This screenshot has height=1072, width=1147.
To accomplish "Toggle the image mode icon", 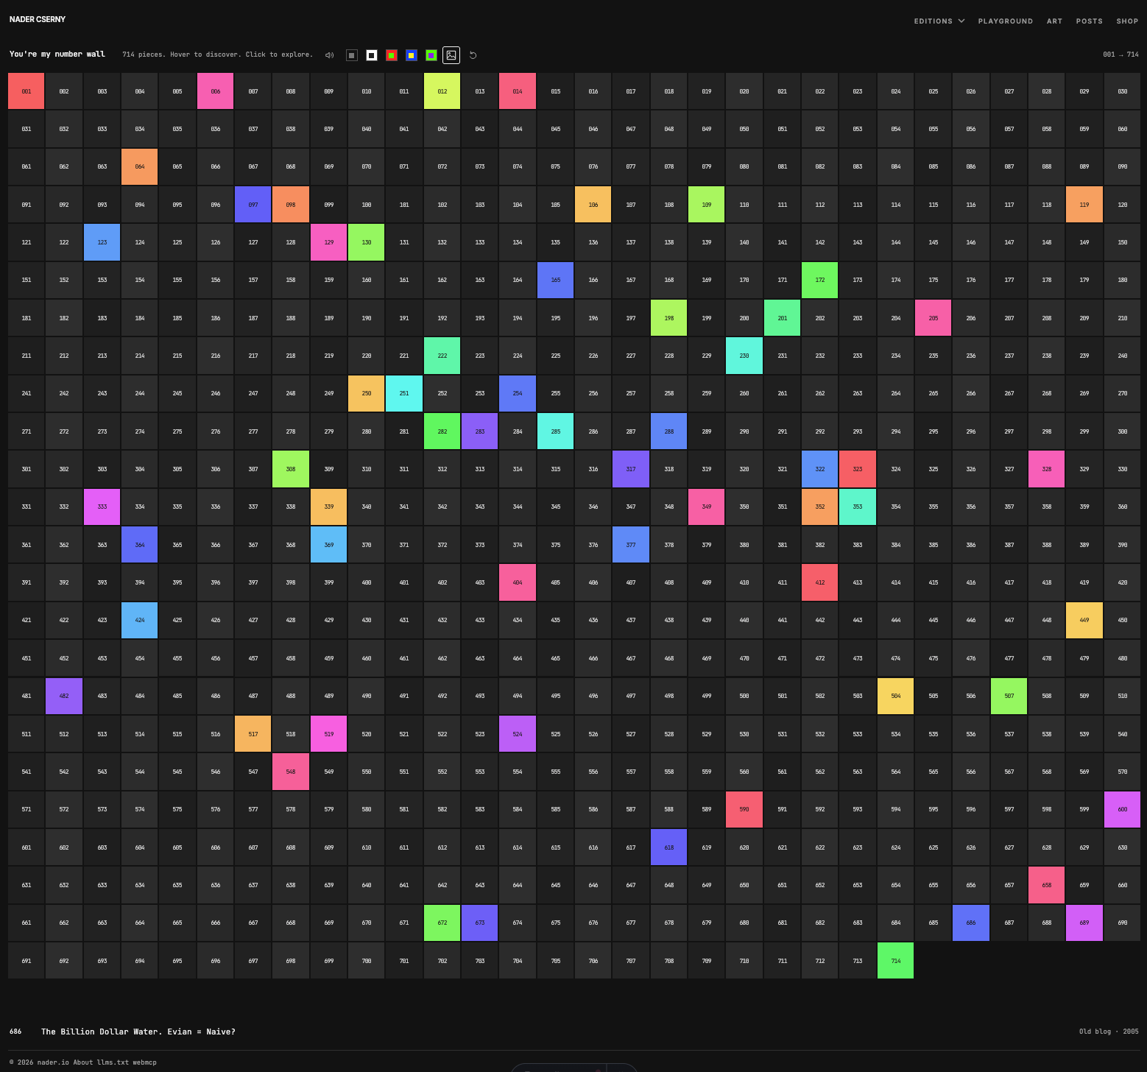I will pos(451,55).
